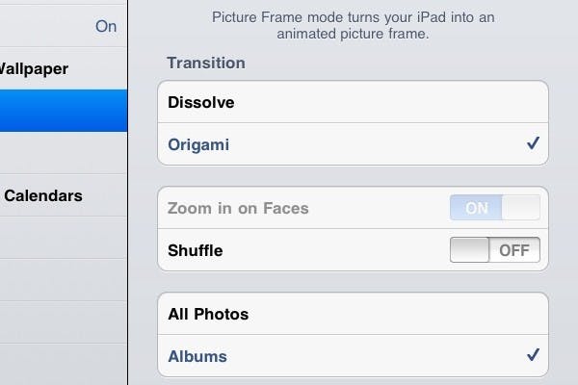Tap the Shuffle label text
Viewport: 578px width, 385px height.
click(196, 250)
